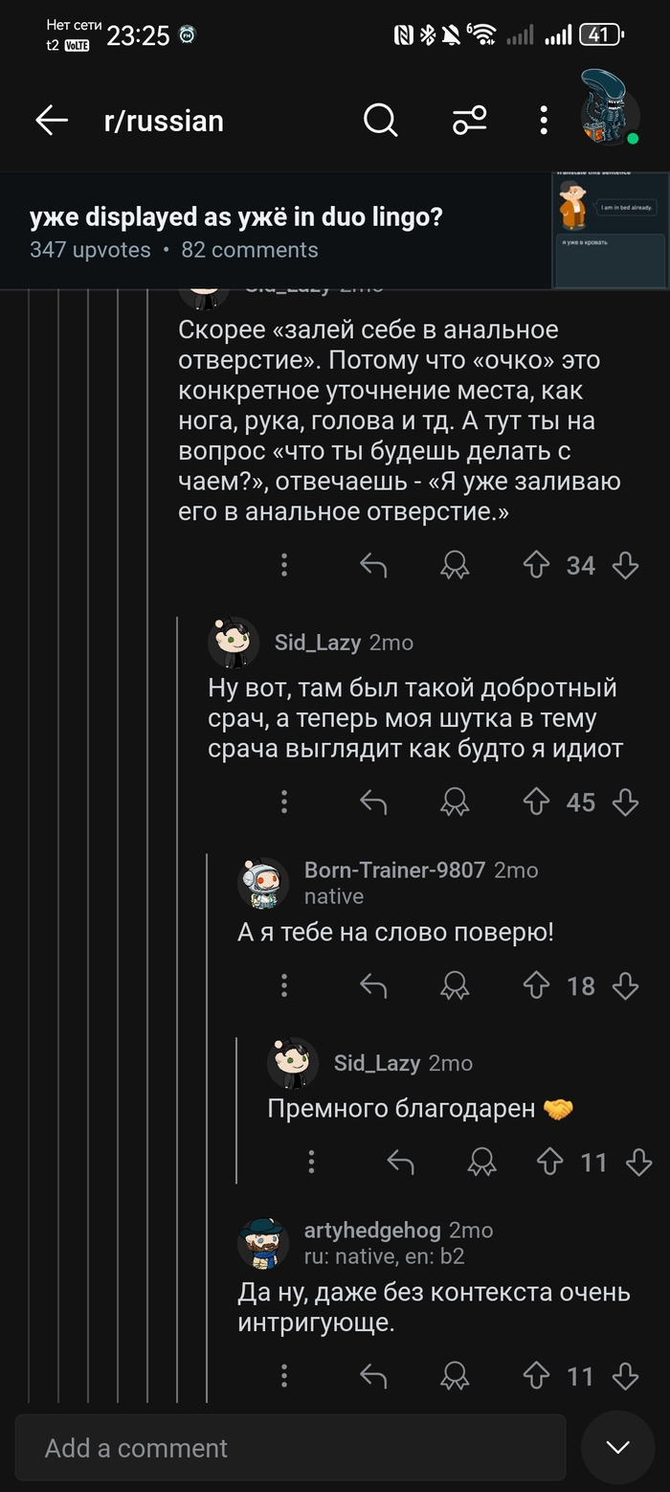Reply to Born-Trainer-9807's comment
670x1492 pixels.
tap(372, 985)
